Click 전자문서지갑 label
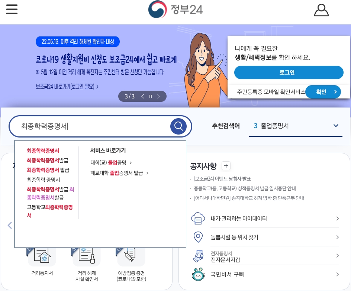 pyautogui.click(x=225, y=260)
